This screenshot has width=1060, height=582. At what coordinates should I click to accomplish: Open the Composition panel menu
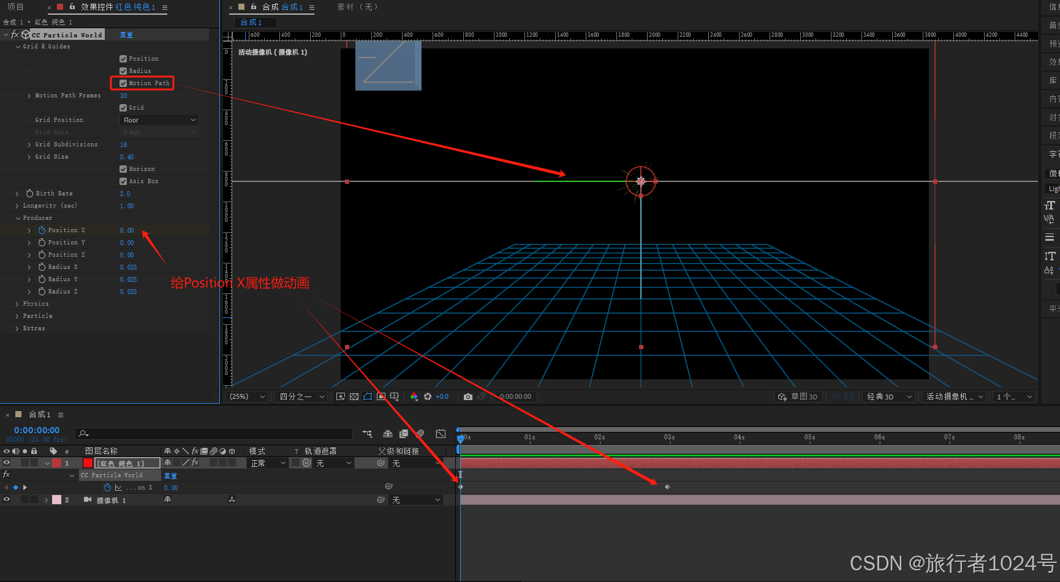pos(312,7)
